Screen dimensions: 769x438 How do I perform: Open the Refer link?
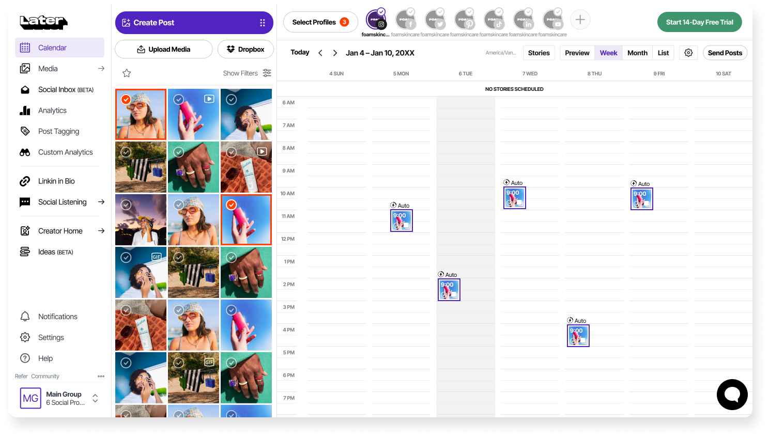coord(21,376)
